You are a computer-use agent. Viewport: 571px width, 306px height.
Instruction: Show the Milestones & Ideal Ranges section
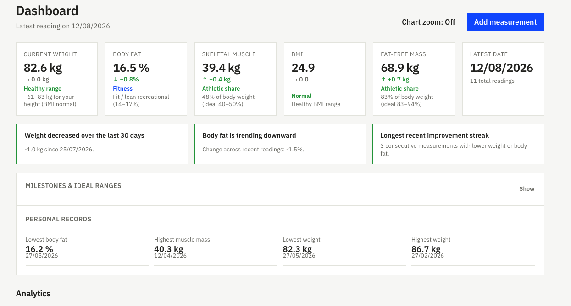click(x=527, y=189)
